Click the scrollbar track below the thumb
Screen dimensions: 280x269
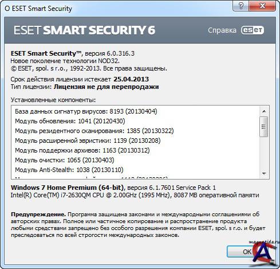264,153
